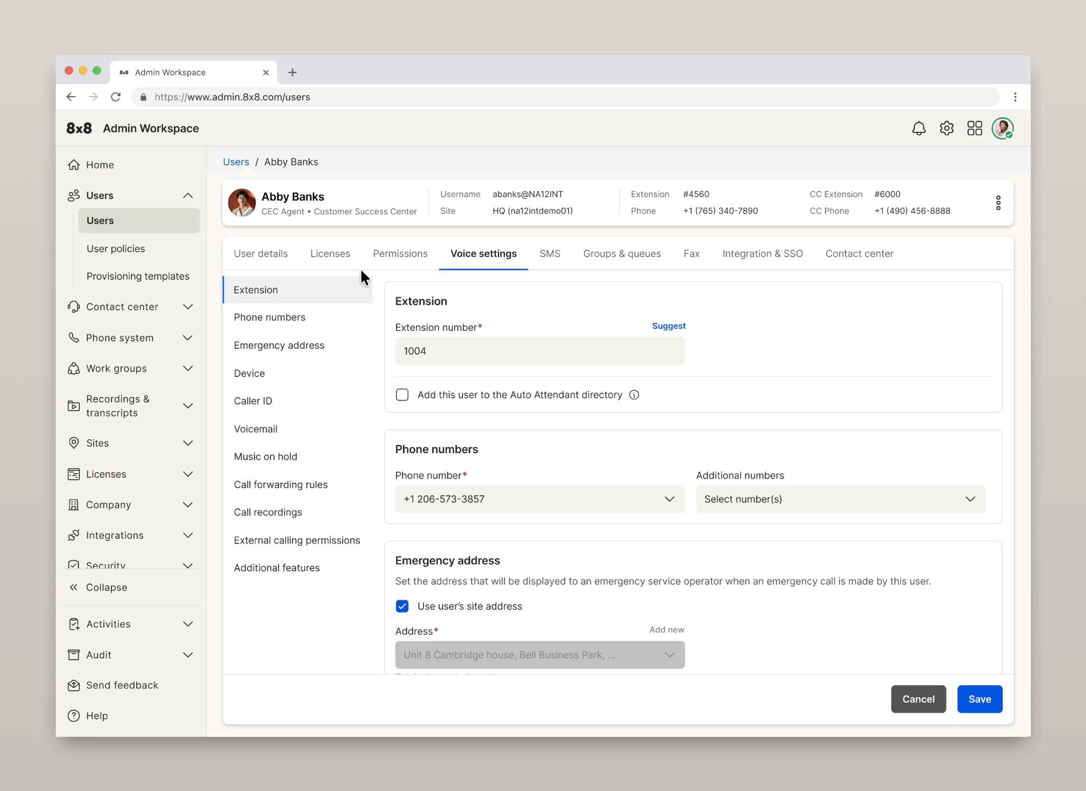Switch to the Permissions tab
Image resolution: width=1086 pixels, height=791 pixels.
400,253
